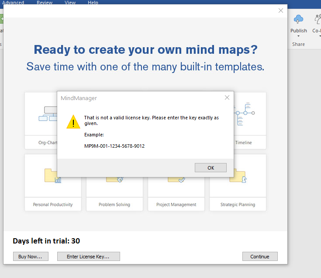Open the Help ribbon tab

click(93, 3)
